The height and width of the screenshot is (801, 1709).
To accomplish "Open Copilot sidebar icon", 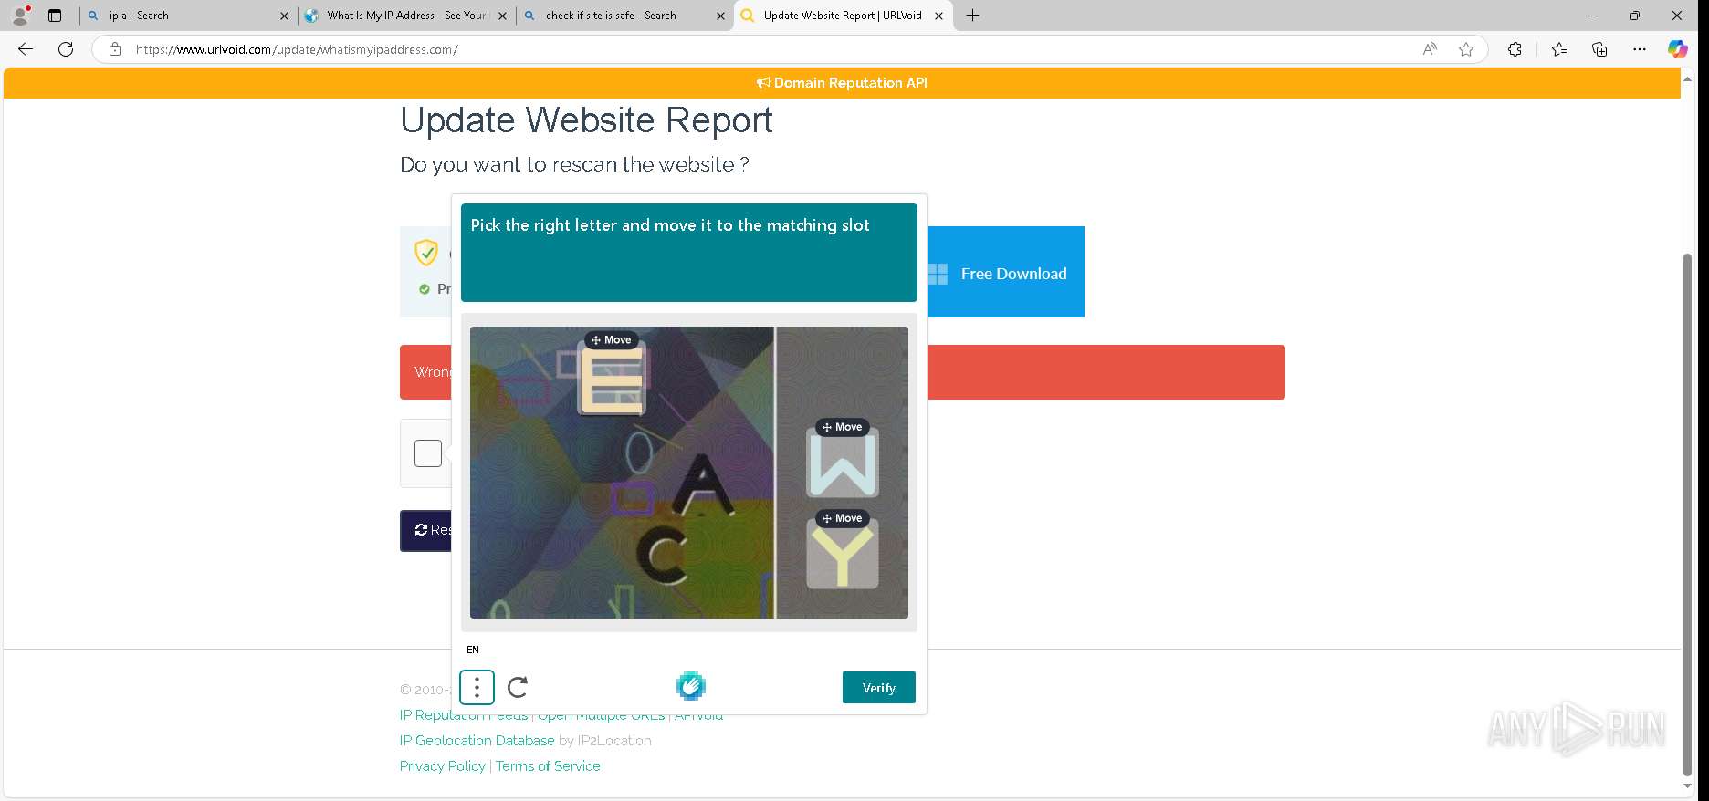I will (x=1678, y=49).
